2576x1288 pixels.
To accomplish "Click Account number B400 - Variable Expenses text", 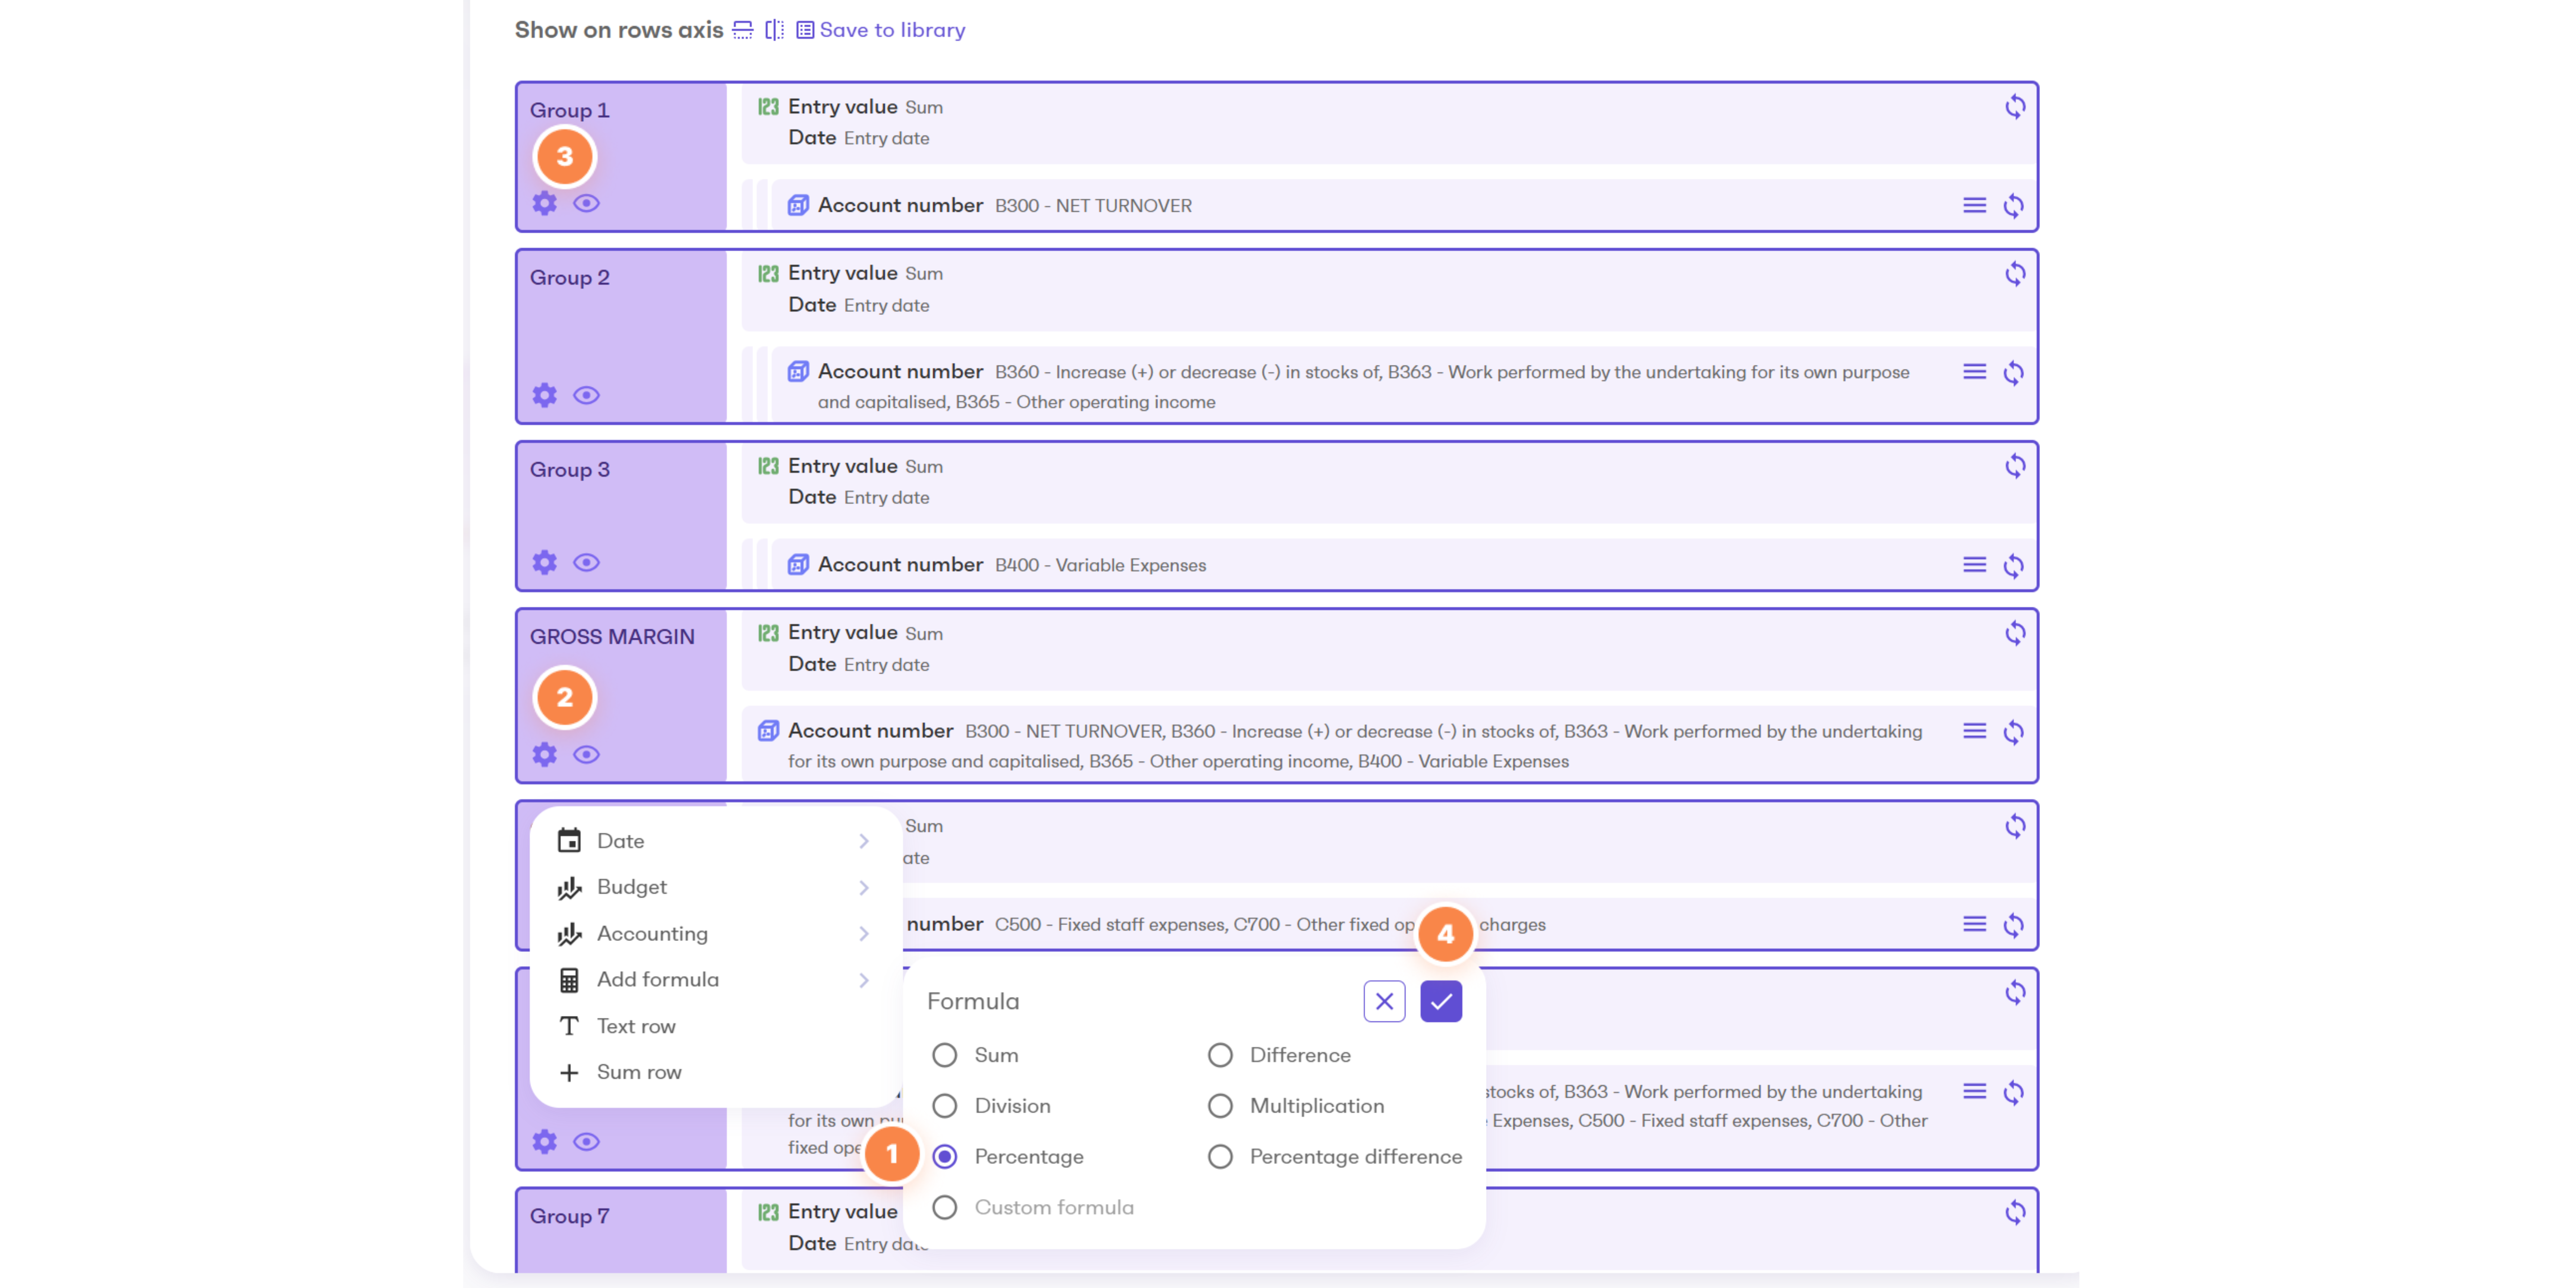I will click(x=1012, y=565).
